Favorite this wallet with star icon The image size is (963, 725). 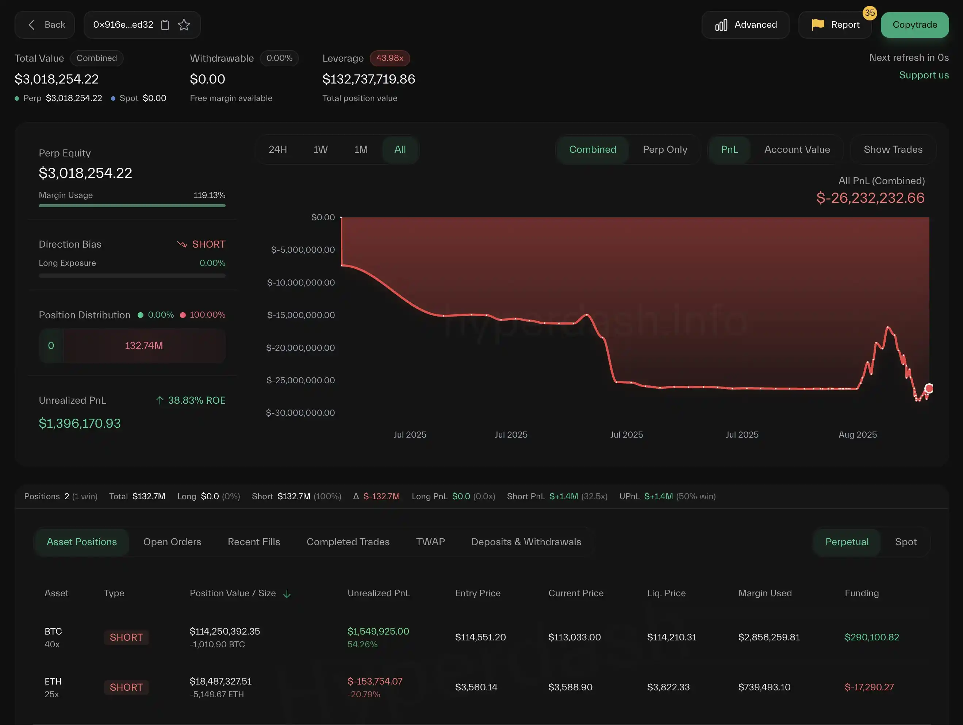[184, 25]
